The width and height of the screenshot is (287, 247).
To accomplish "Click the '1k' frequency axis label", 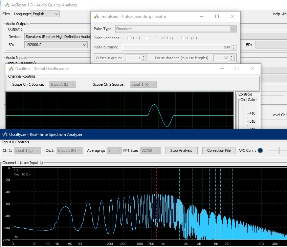I will click(163, 244).
